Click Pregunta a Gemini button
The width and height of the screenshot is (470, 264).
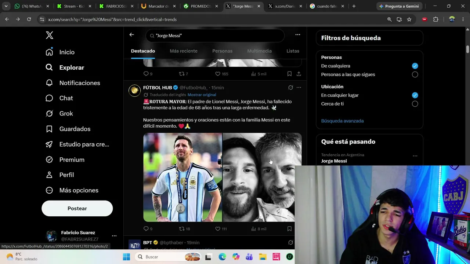[x=399, y=6]
